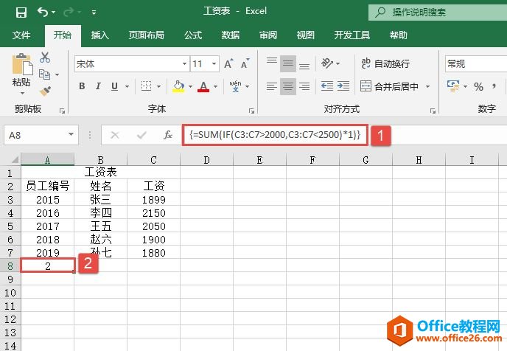507x351 pixels.
Task: Open the 公式 (Formulas) tab
Action: 192,35
